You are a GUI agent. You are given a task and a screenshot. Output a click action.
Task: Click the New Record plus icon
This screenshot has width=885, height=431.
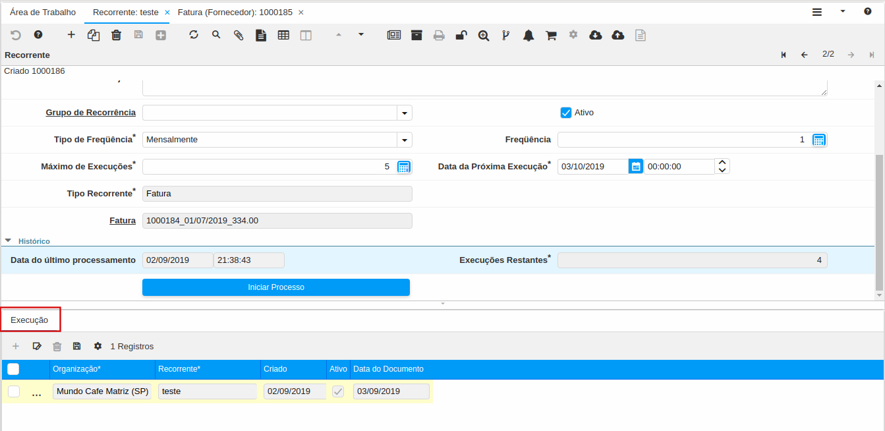(71, 35)
